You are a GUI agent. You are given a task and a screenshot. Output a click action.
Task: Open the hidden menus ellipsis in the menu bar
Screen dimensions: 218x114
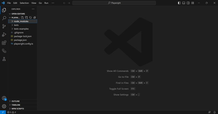pyautogui.click(x=53, y=3)
